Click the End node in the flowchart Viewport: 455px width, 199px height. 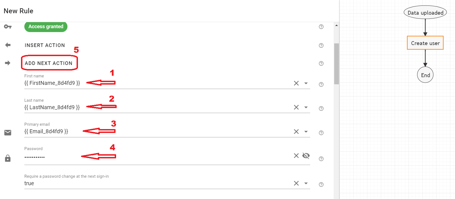[425, 75]
